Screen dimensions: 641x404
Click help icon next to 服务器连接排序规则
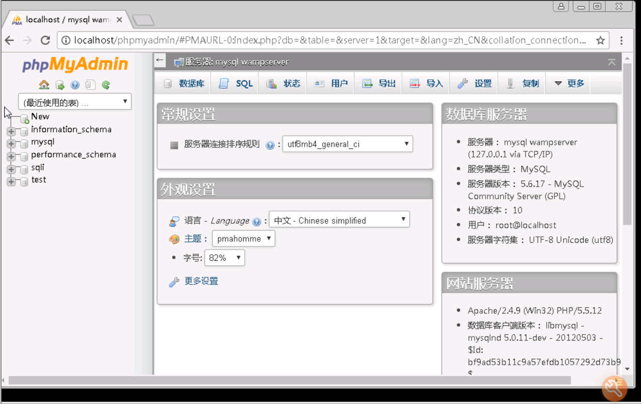coord(270,145)
